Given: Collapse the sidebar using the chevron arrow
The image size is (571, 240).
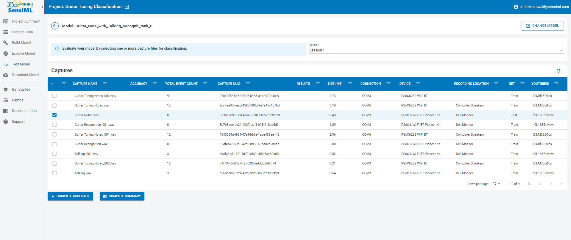Looking at the screenshot, I should click(42, 7).
